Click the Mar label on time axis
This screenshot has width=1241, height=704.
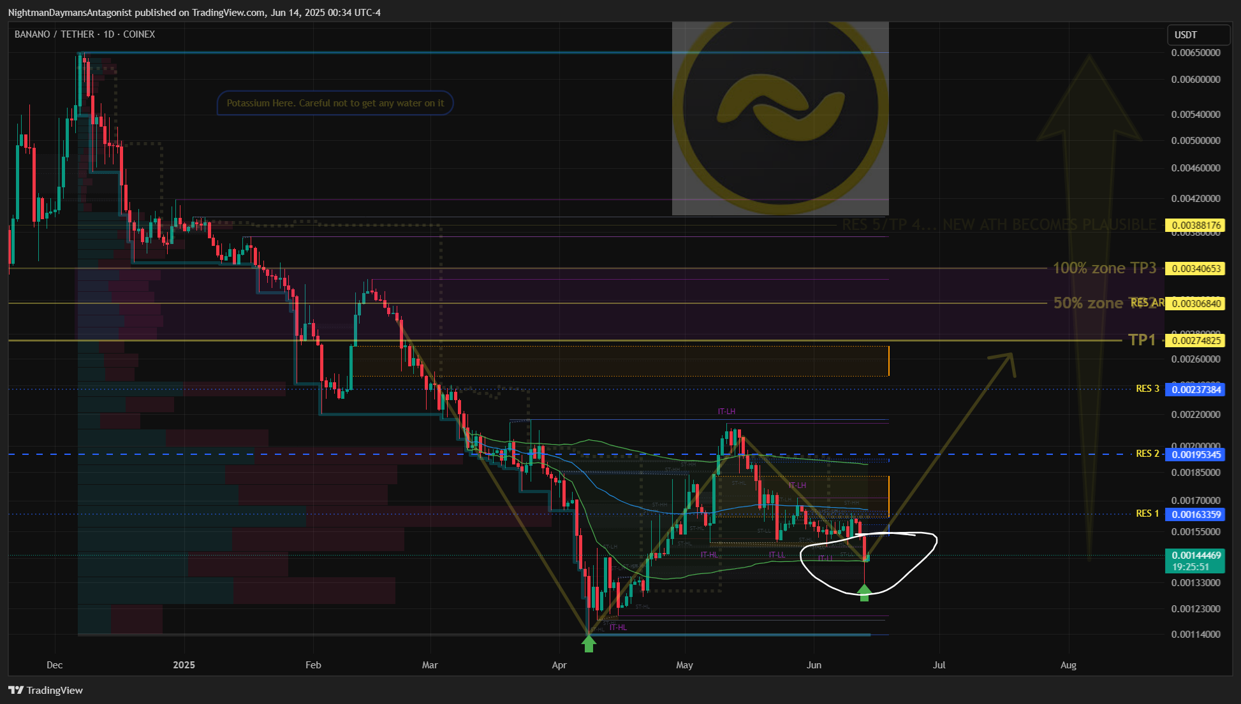[430, 665]
